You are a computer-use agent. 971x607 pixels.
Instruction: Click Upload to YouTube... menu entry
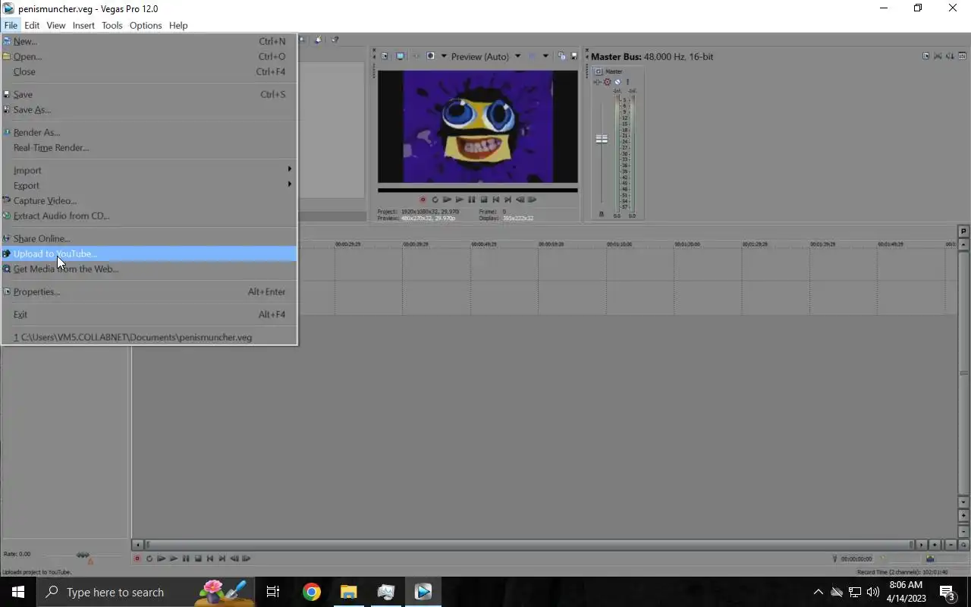pos(149,253)
